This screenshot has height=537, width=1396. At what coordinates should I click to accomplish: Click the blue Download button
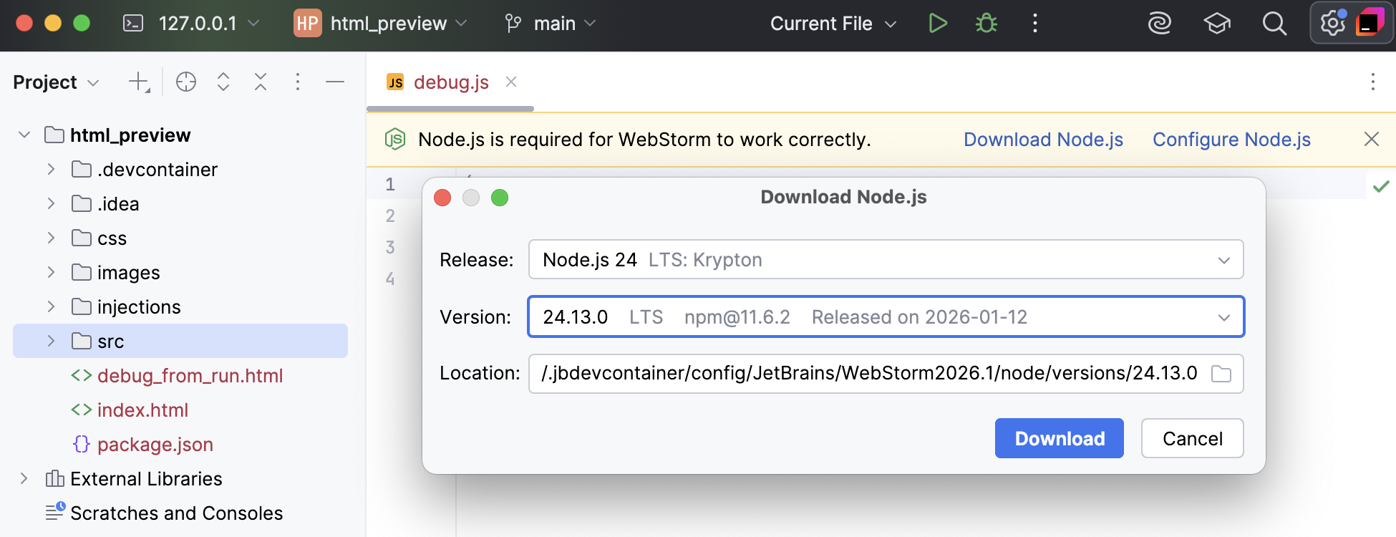coord(1059,438)
